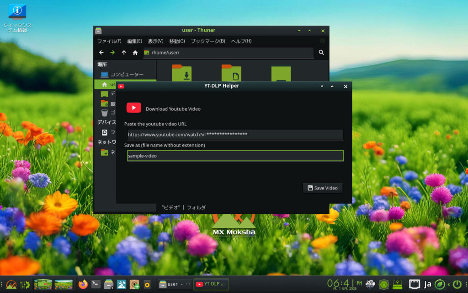
Task: Open the green leaf updater tray icon
Action: (x=440, y=284)
